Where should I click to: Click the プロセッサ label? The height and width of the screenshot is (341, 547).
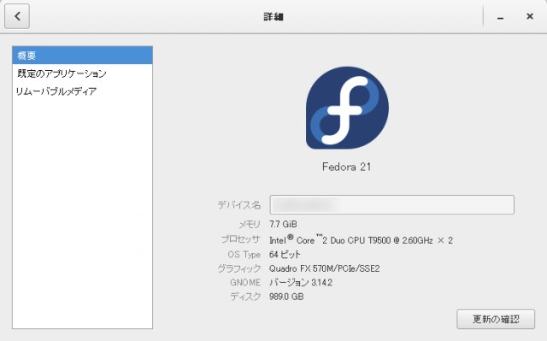(x=241, y=239)
